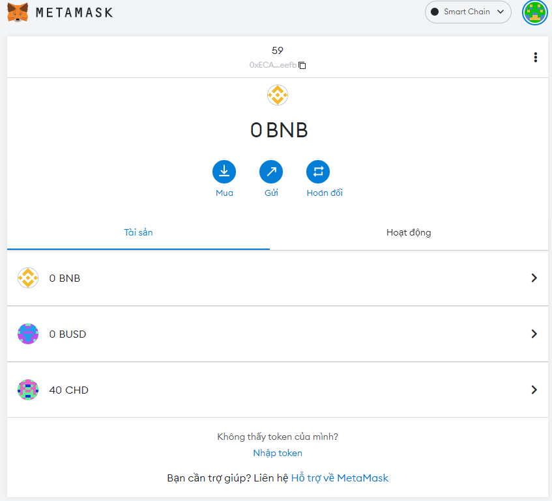
Task: Open the account avatar menu
Action: 535,12
